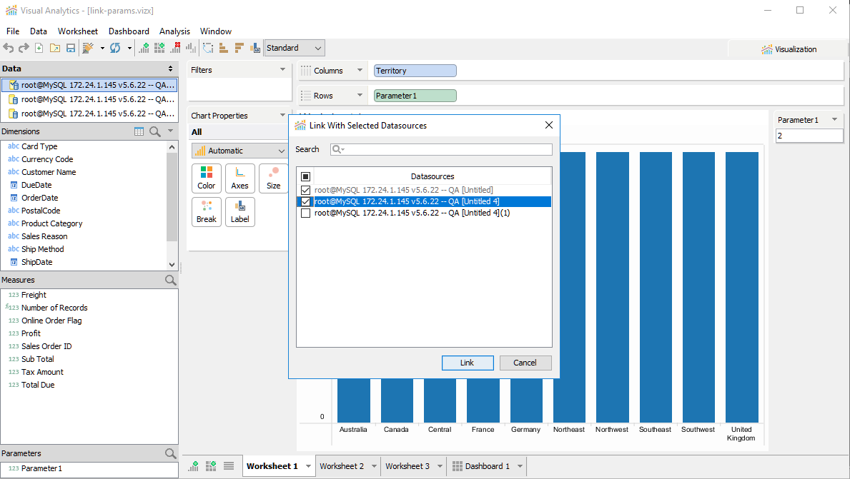850x479 pixels.
Task: Open the Dimensions panel options arrow
Action: [x=170, y=131]
